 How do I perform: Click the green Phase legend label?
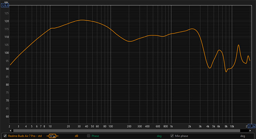[95, 136]
